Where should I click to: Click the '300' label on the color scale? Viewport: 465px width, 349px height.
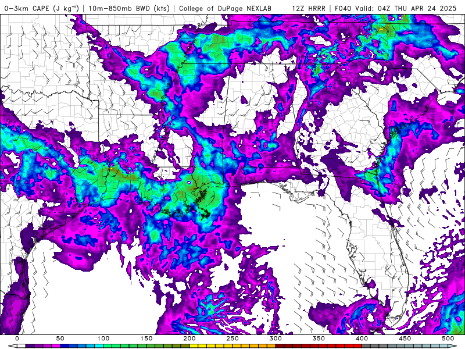(276, 339)
